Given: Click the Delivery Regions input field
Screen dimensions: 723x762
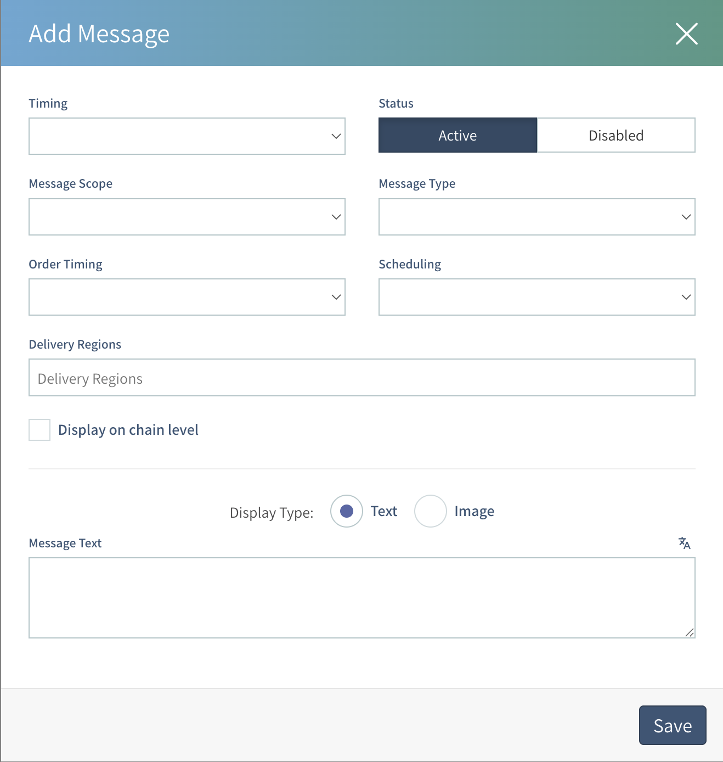Looking at the screenshot, I should pos(361,378).
